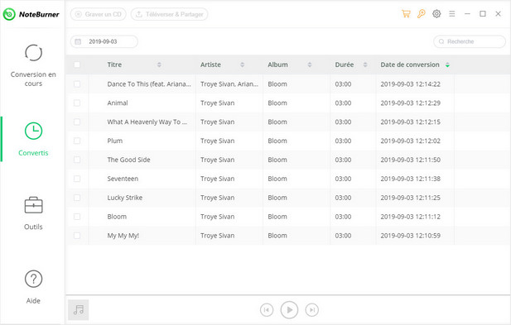
Task: Open the Conversion en cours section
Action: pyautogui.click(x=33, y=65)
